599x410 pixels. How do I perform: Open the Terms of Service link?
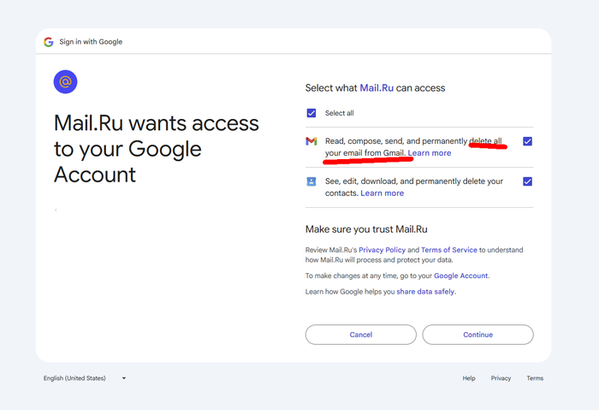448,250
